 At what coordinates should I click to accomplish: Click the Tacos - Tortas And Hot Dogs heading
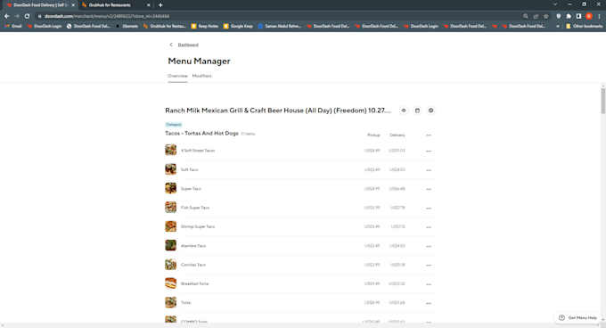coord(201,134)
